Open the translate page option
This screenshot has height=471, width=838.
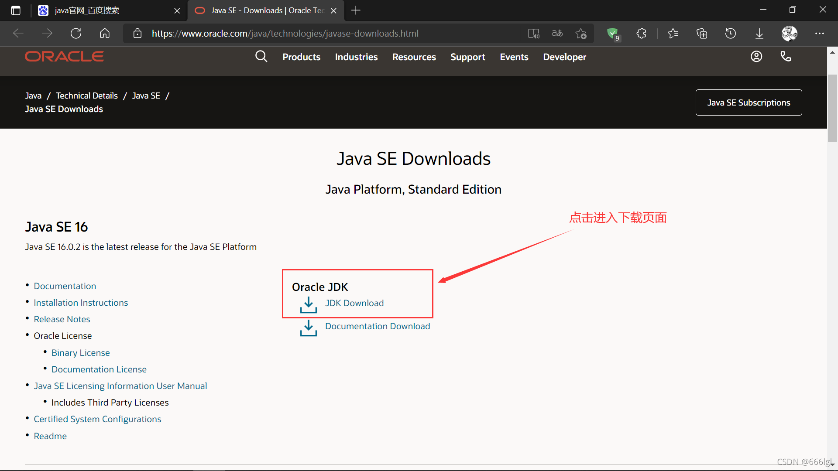coord(557,34)
